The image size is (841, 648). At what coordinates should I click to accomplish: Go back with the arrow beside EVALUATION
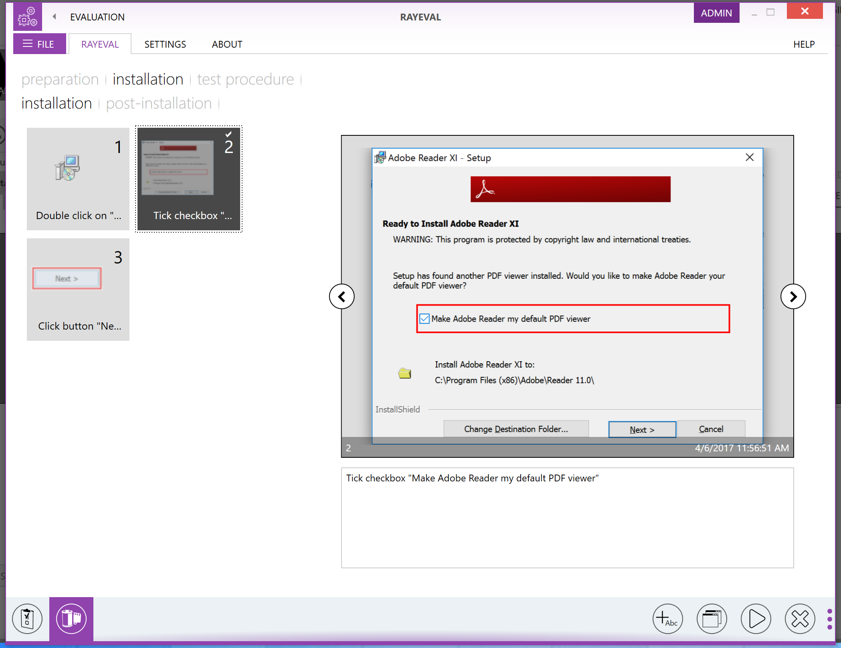point(55,17)
